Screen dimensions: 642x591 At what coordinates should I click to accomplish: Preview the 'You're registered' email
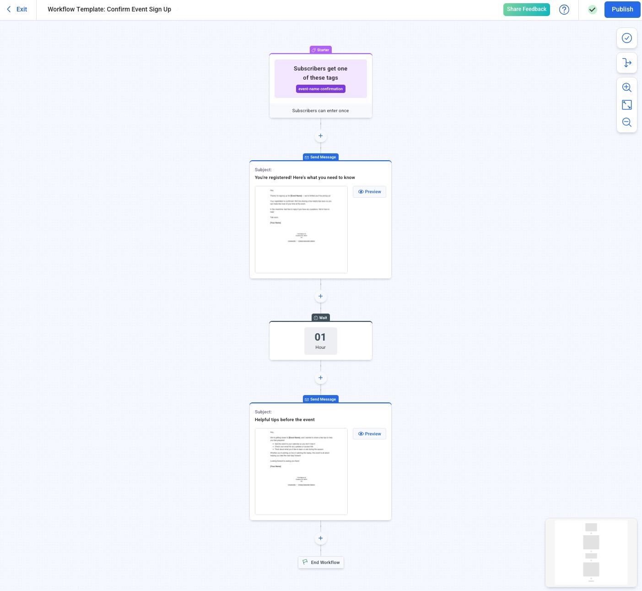click(369, 191)
